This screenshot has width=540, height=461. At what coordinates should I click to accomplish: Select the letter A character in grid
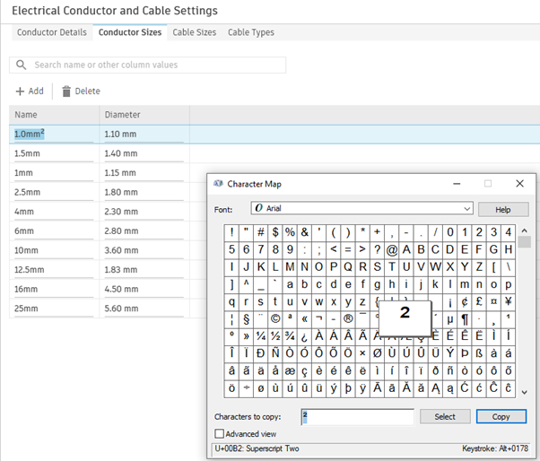(x=406, y=249)
